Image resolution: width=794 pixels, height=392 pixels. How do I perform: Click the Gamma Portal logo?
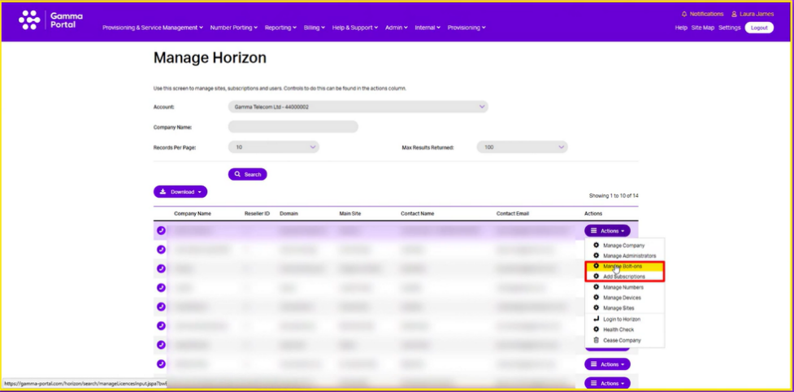click(x=50, y=20)
